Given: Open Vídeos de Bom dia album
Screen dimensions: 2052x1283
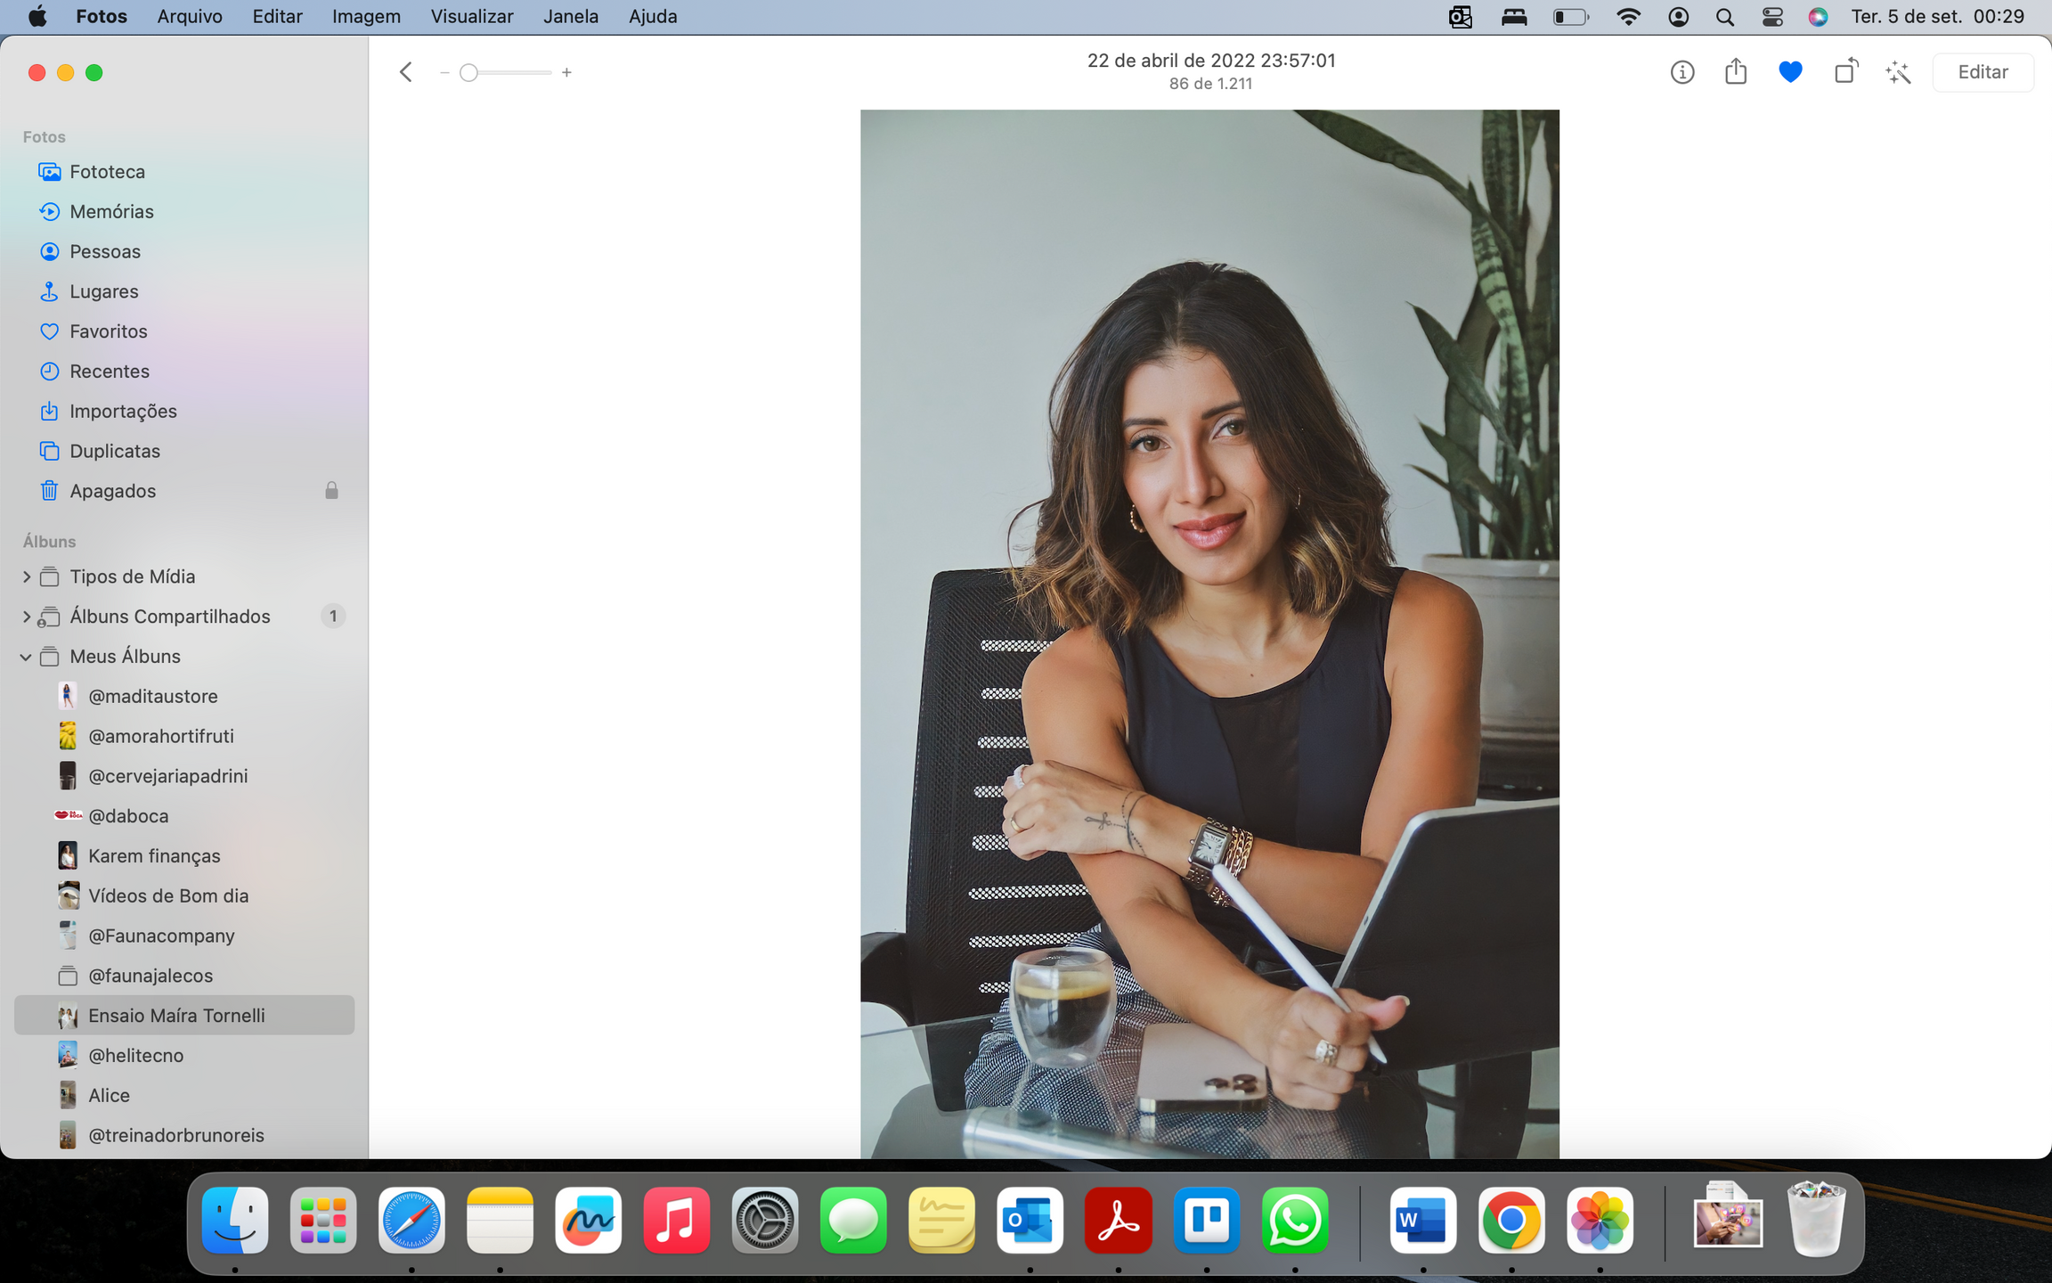Looking at the screenshot, I should (x=184, y=895).
